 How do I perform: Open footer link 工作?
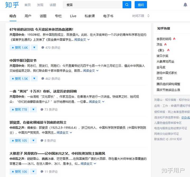(165, 106)
